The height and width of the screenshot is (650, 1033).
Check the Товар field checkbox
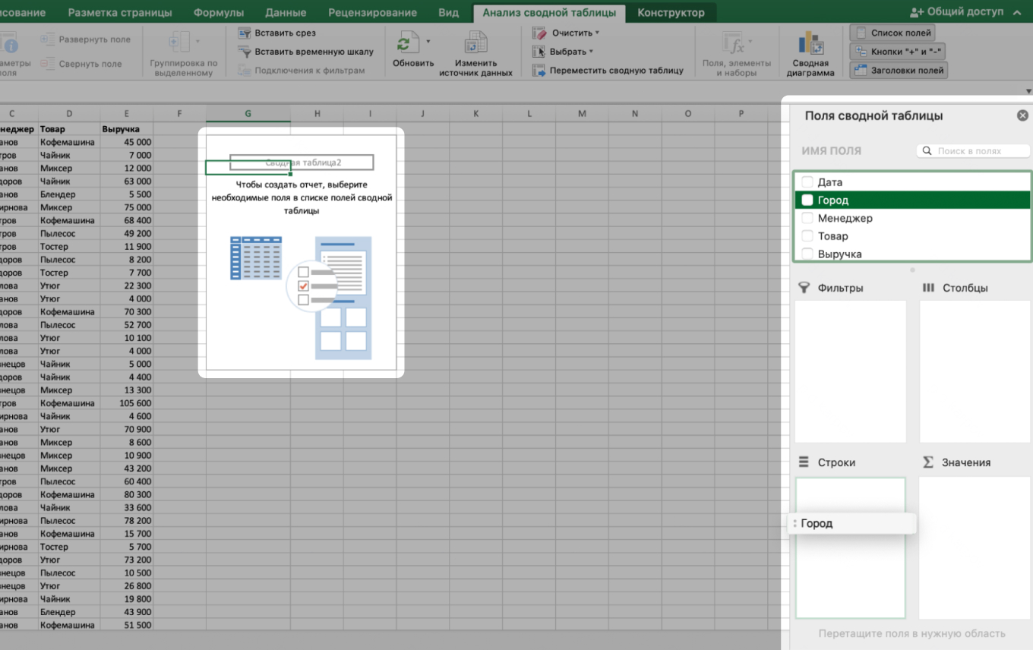point(807,236)
